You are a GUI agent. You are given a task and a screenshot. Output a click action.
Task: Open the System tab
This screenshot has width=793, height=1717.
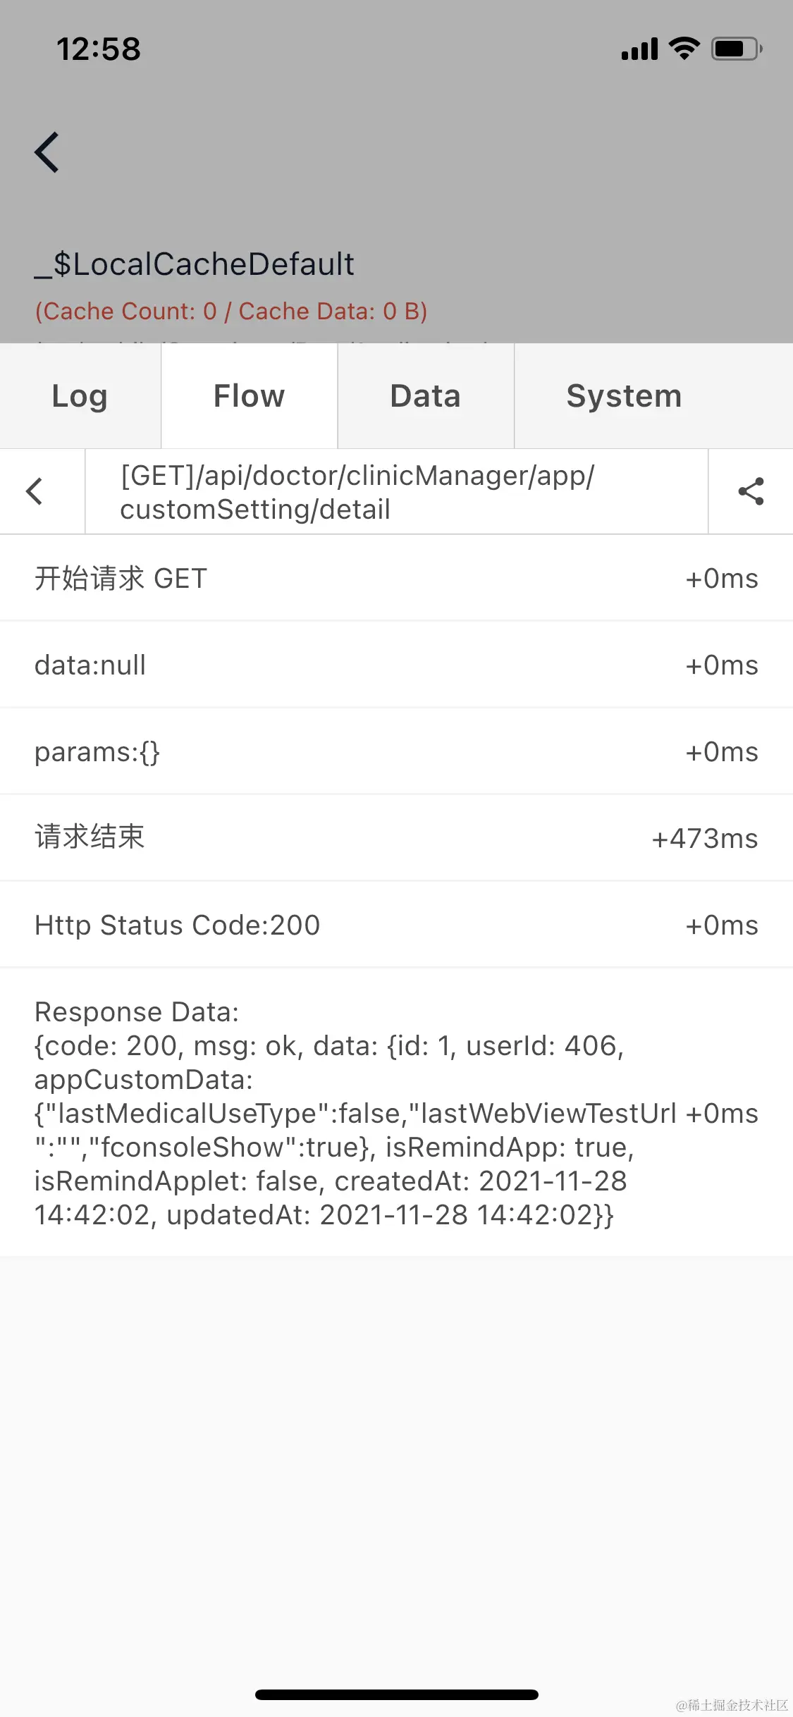coord(624,396)
